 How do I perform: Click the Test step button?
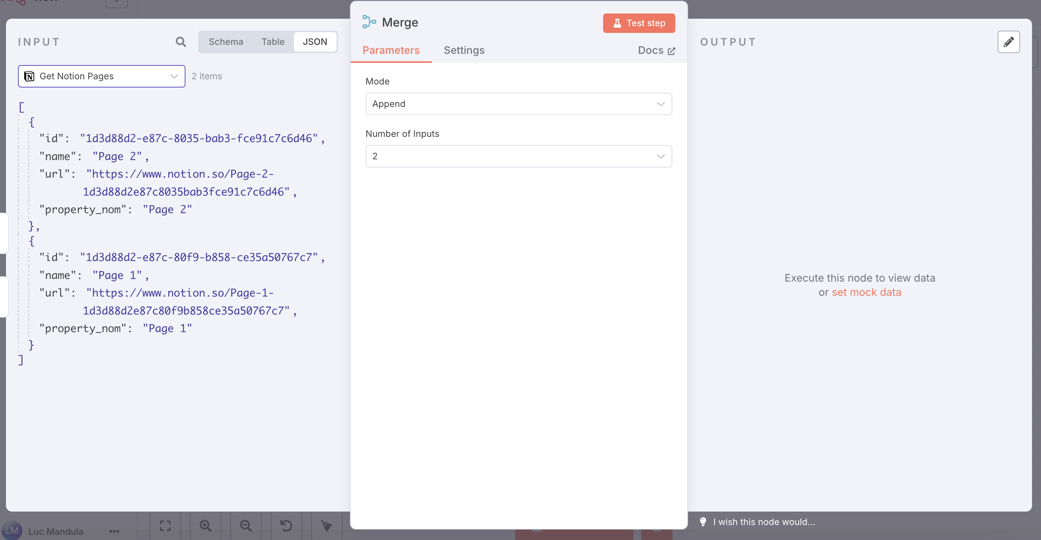(639, 23)
